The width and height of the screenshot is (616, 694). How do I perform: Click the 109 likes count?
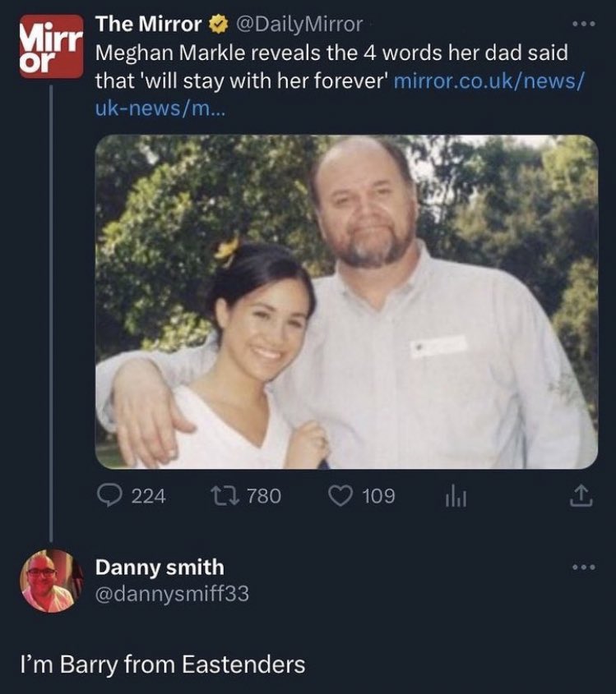(x=378, y=496)
